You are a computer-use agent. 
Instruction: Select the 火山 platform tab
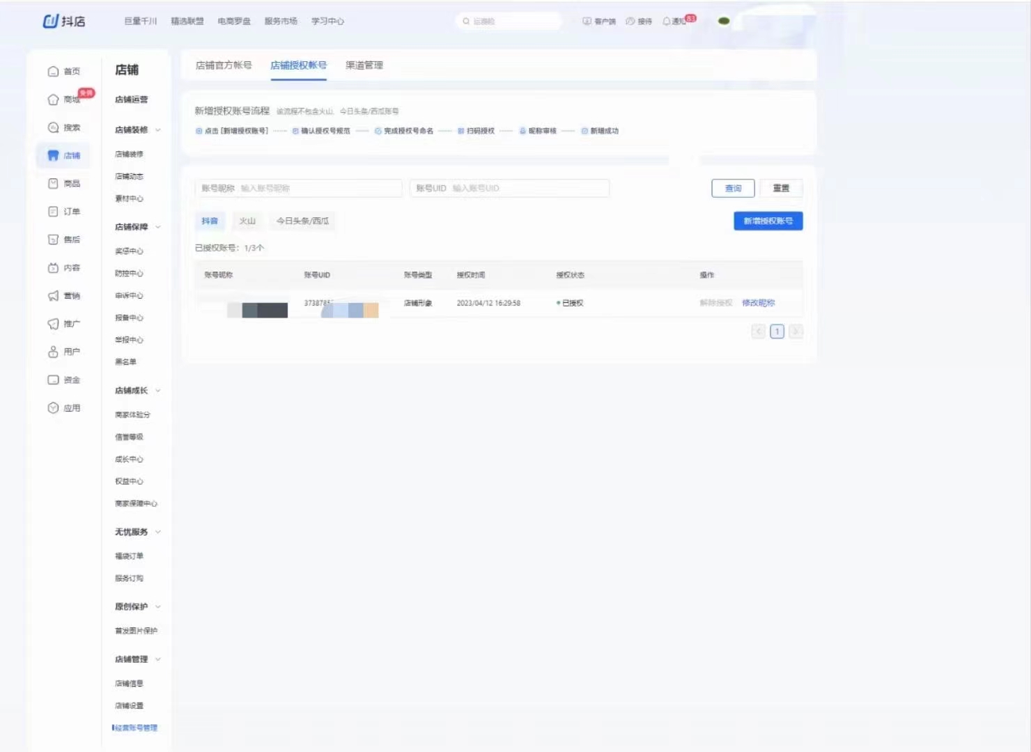point(247,221)
